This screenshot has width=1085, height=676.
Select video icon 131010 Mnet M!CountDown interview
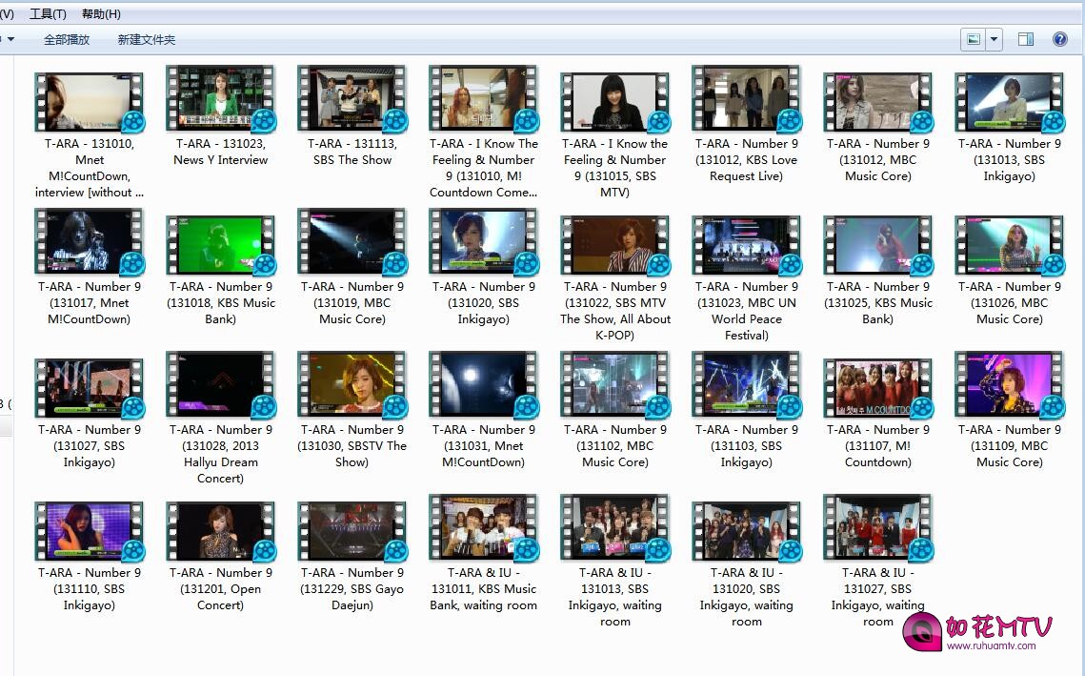coord(90,102)
